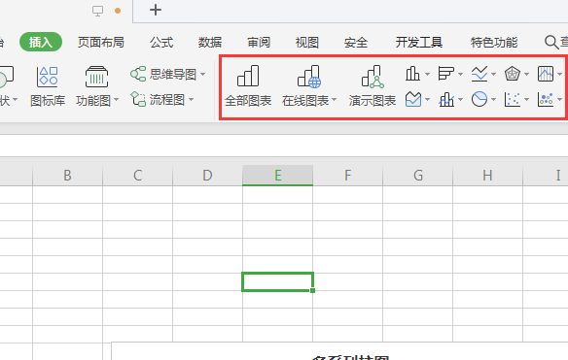Open the 全部图表 all charts dialog

pyautogui.click(x=248, y=86)
